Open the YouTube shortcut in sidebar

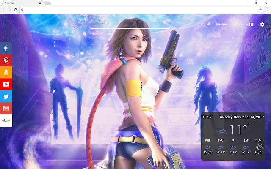[6, 84]
